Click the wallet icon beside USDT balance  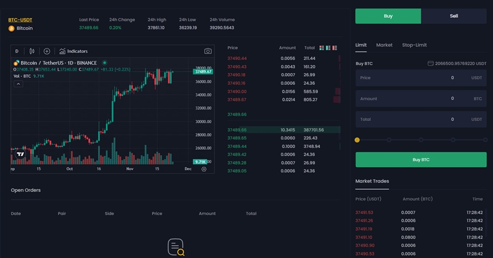(430, 63)
